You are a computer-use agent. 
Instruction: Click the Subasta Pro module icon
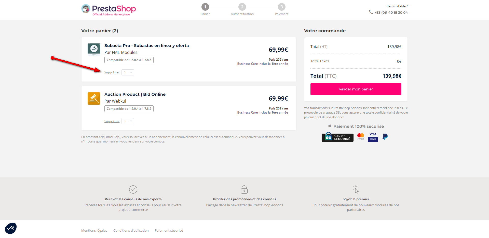click(94, 50)
